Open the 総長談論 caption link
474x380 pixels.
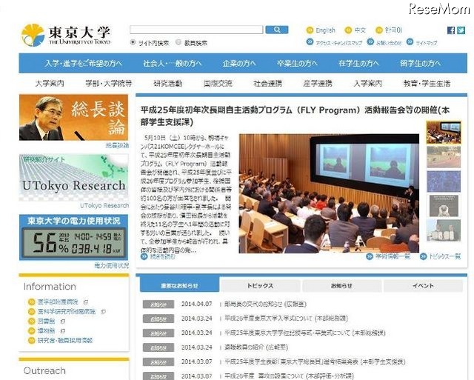[117, 145]
